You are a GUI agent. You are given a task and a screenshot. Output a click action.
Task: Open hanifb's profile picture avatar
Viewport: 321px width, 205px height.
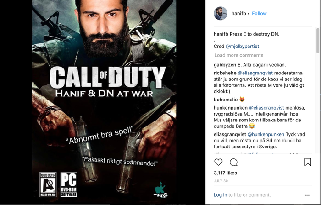[221, 13]
